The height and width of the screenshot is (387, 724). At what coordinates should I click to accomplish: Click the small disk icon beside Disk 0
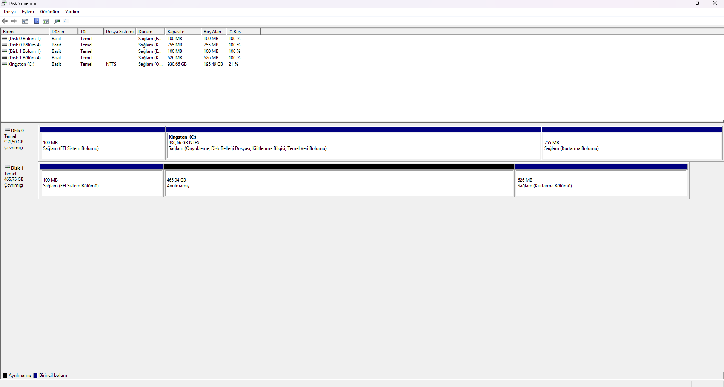point(8,130)
